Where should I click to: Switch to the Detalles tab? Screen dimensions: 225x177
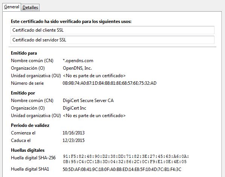pyautogui.click(x=30, y=8)
